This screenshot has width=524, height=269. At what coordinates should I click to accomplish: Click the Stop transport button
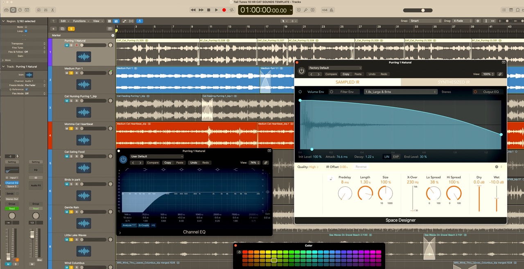(x=209, y=10)
